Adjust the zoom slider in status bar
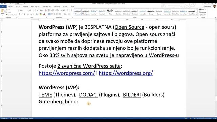The image size is (217, 122). point(205,119)
